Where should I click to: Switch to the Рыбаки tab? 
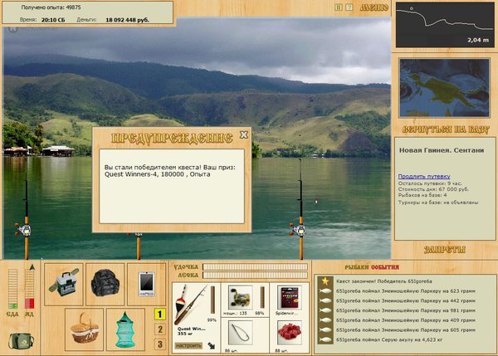pos(357,267)
